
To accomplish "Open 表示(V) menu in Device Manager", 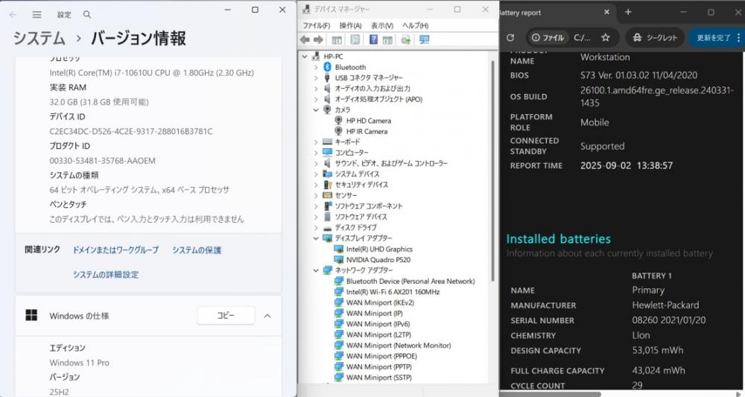I will pyautogui.click(x=382, y=25).
